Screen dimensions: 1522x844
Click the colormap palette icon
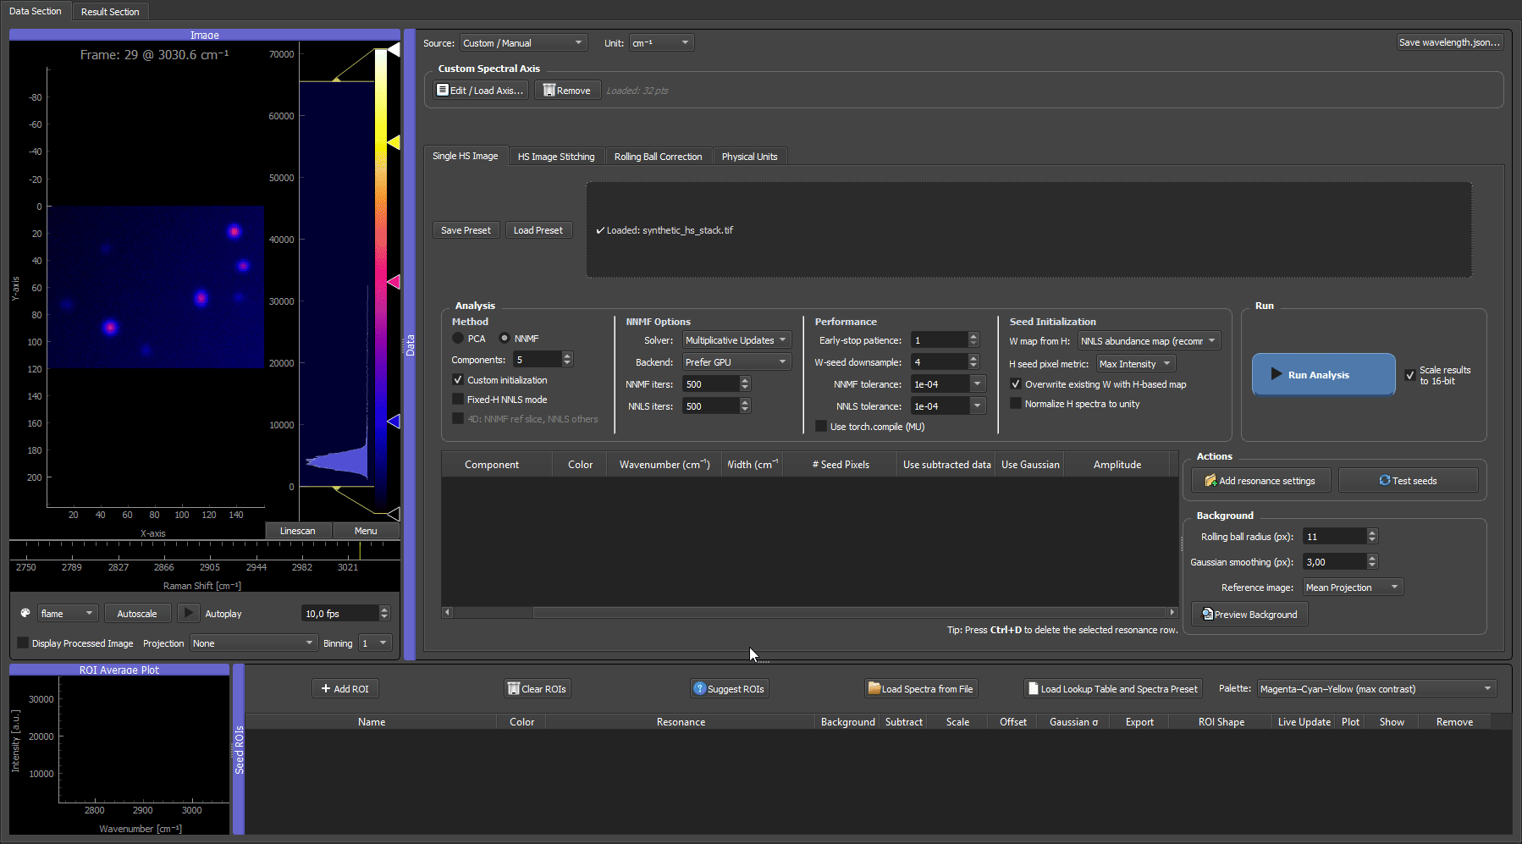[25, 614]
